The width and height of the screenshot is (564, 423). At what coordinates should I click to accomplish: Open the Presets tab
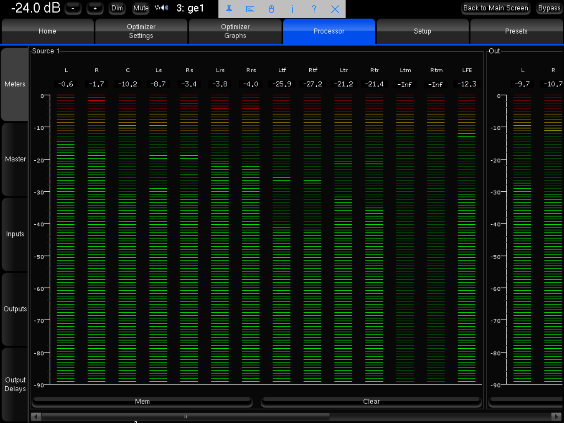point(516,31)
